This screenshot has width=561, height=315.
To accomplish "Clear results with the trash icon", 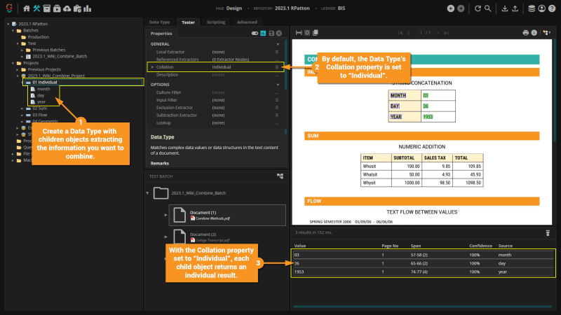I will point(548,232).
